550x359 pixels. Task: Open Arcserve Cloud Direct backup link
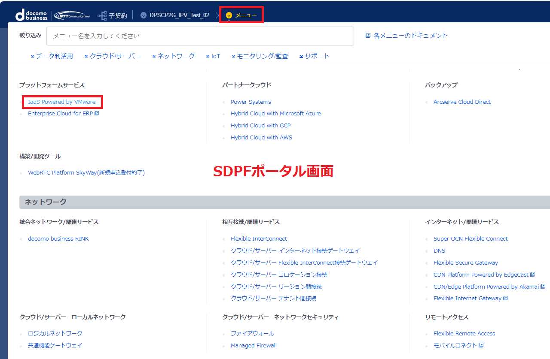coord(462,102)
